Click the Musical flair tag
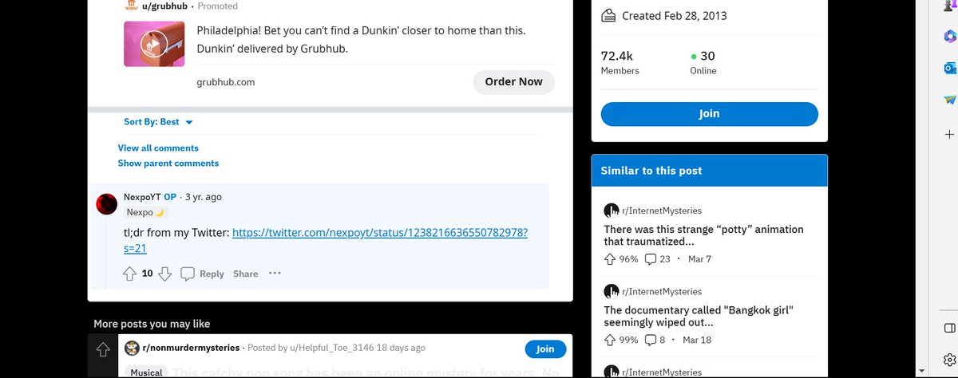This screenshot has height=378, width=958. click(x=146, y=372)
